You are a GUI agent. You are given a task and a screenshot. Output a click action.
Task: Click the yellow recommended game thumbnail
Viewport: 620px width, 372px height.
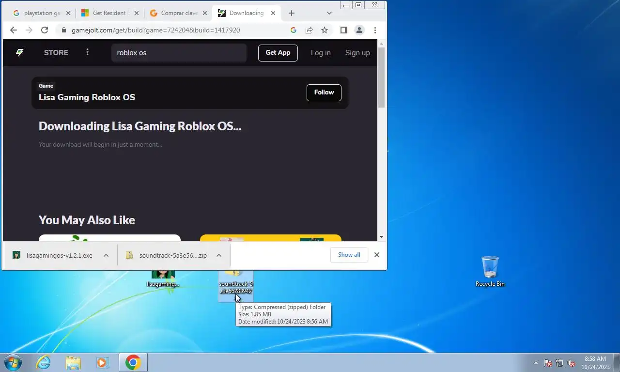coord(270,238)
